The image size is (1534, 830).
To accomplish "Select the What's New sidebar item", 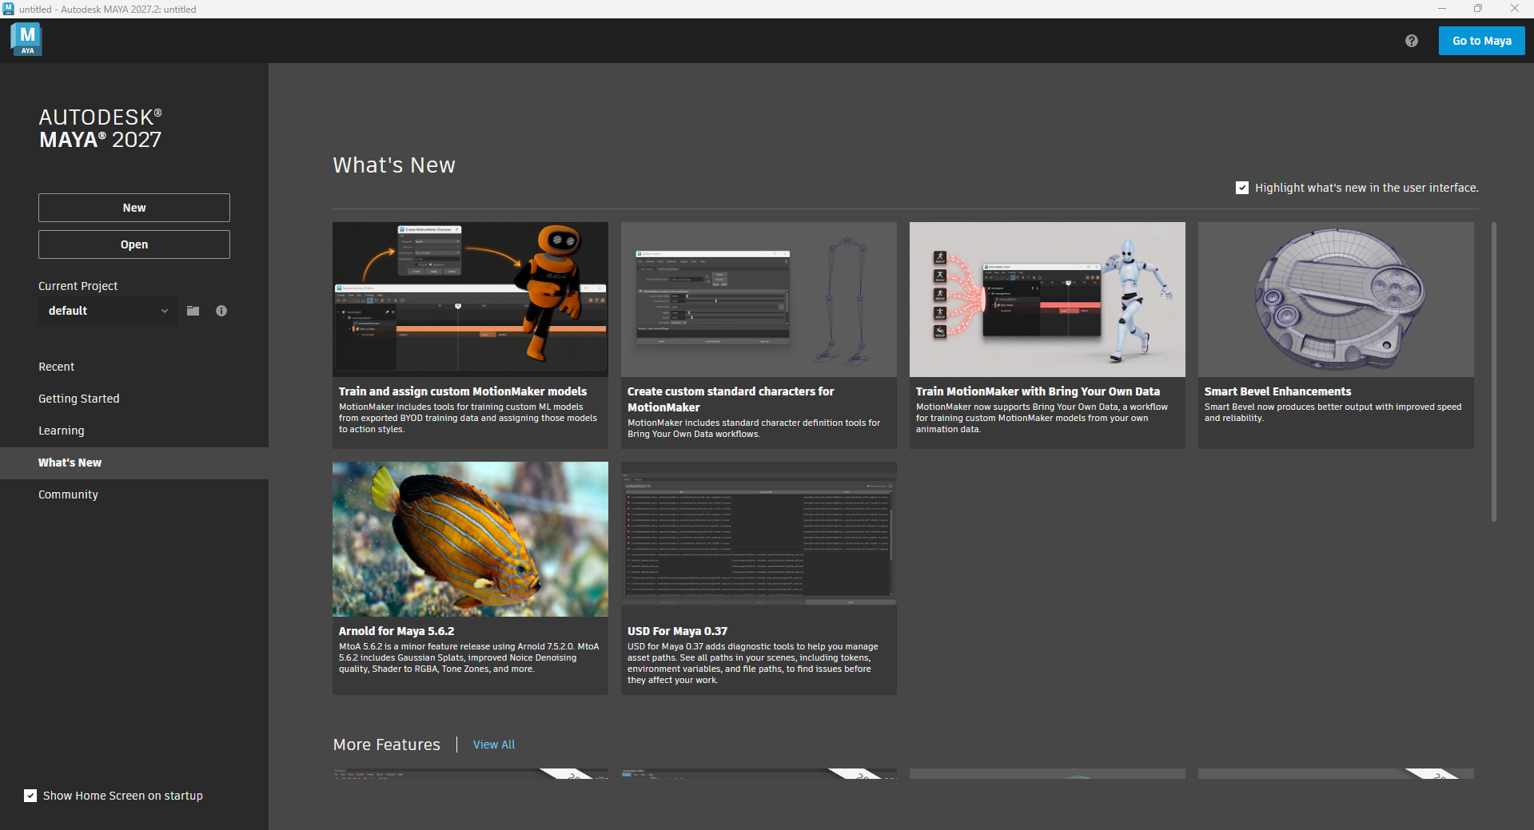I will coord(134,463).
